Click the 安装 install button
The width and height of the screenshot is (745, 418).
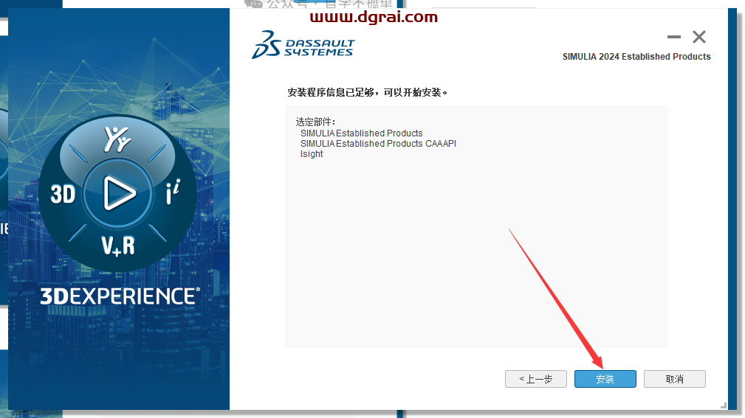click(x=605, y=379)
